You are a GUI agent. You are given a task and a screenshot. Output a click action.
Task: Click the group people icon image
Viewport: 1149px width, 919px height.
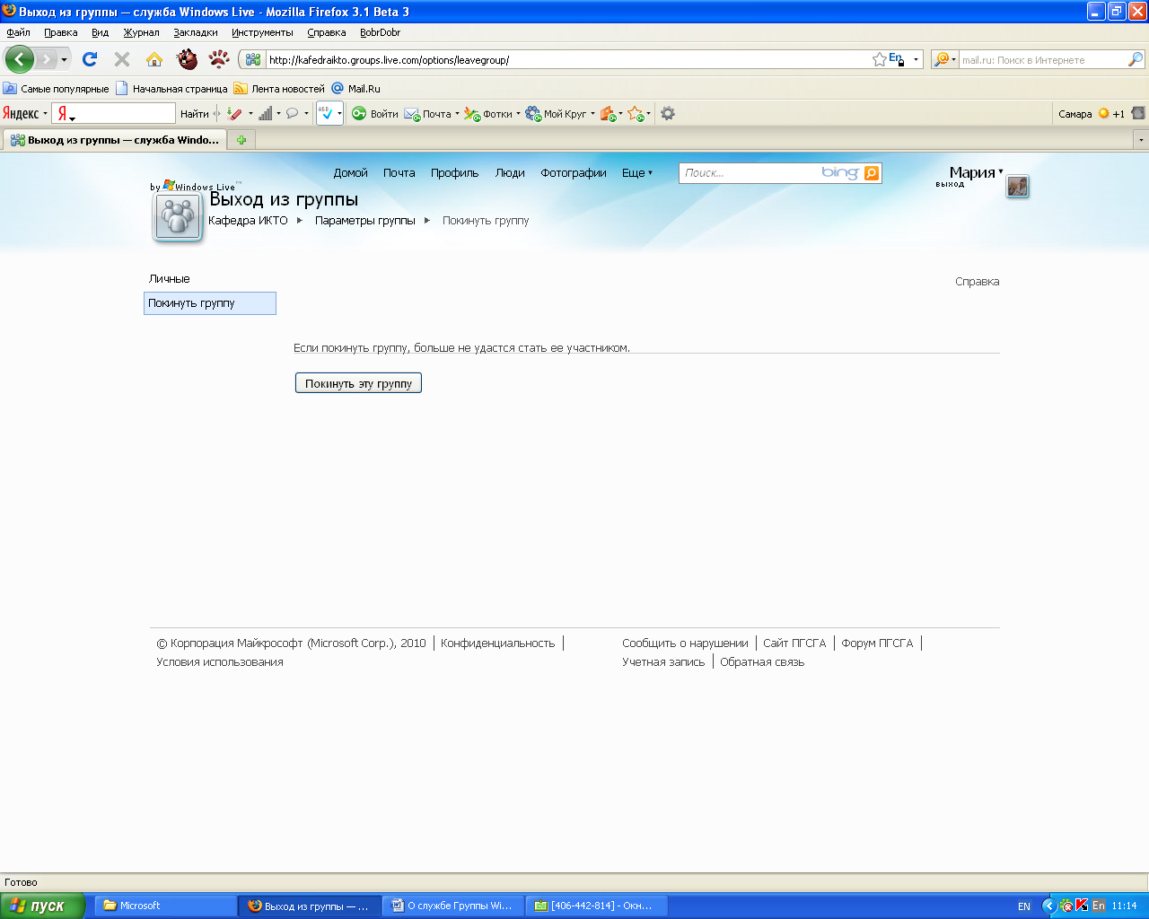[x=178, y=217]
